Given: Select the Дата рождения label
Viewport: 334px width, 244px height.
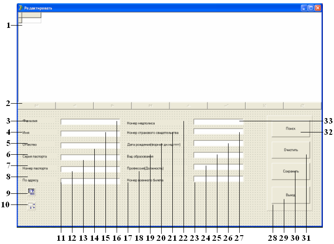Looking at the screenshot, I should (x=154, y=145).
